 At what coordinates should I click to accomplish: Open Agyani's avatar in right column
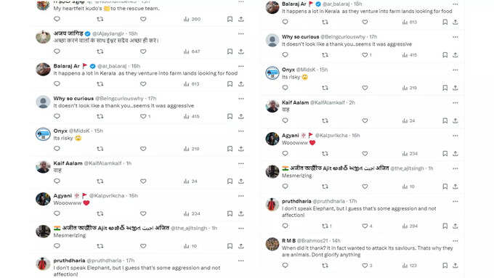pyautogui.click(x=272, y=139)
